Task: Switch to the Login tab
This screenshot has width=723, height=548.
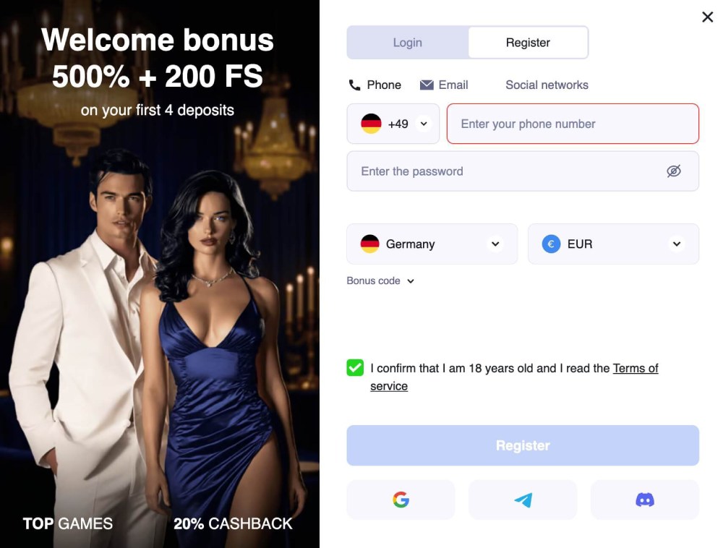Action: [408, 43]
